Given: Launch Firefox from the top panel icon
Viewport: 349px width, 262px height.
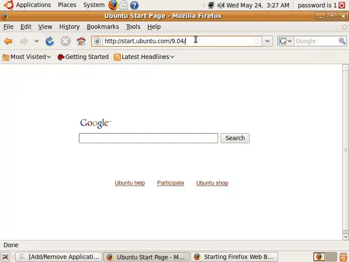Looking at the screenshot, I should (113, 5).
